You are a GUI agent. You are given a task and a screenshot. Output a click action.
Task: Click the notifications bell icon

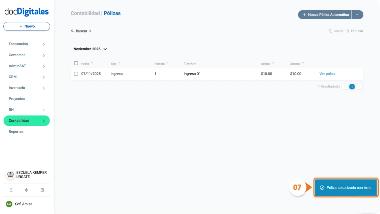(11, 190)
